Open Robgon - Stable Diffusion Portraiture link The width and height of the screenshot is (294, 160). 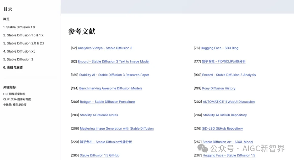coord(107,102)
